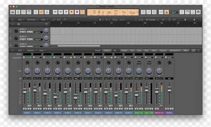The height and width of the screenshot is (127, 211).
Task: Mute the Audio 1 track in the track header
Action: tap(21, 32)
